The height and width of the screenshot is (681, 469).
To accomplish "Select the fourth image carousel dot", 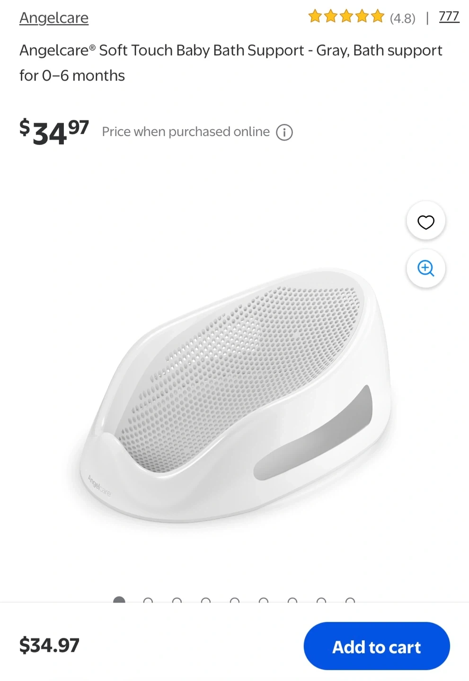I will pyautogui.click(x=206, y=600).
